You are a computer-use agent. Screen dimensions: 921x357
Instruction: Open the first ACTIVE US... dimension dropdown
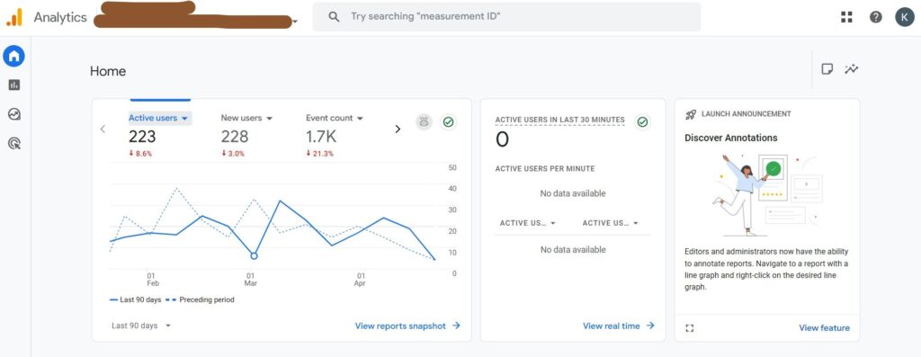527,223
